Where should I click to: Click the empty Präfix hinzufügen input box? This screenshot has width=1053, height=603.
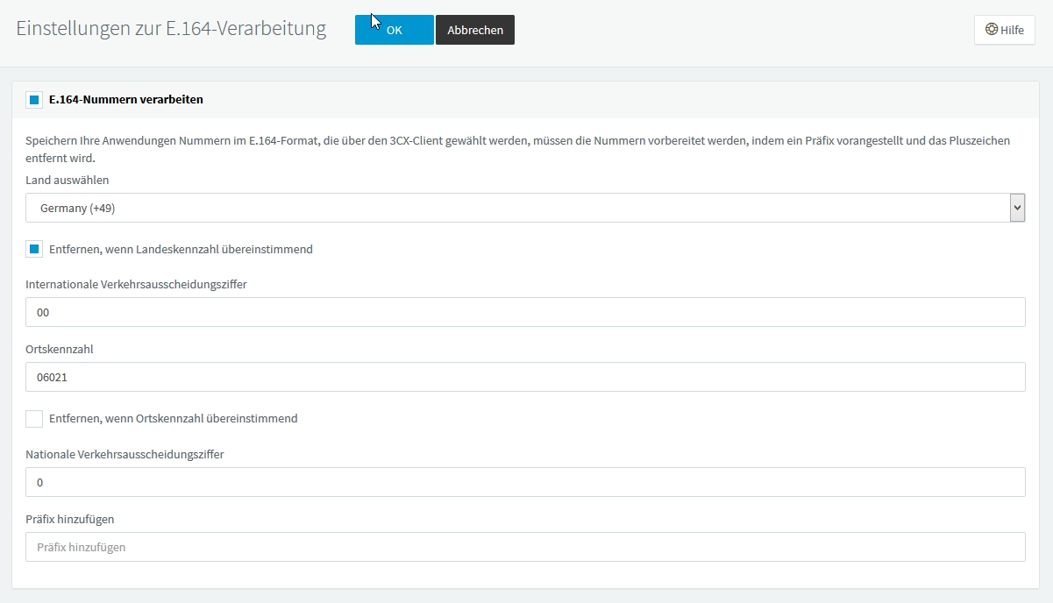pyautogui.click(x=525, y=547)
